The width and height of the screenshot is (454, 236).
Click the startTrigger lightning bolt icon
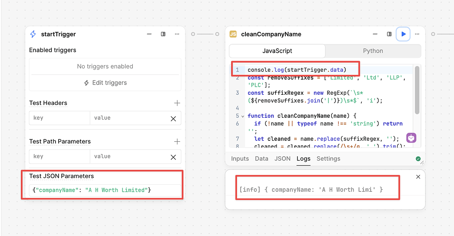[33, 34]
